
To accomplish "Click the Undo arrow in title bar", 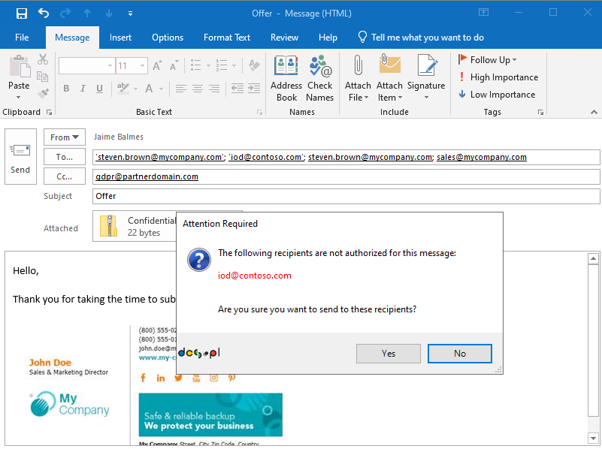I will pyautogui.click(x=43, y=14).
